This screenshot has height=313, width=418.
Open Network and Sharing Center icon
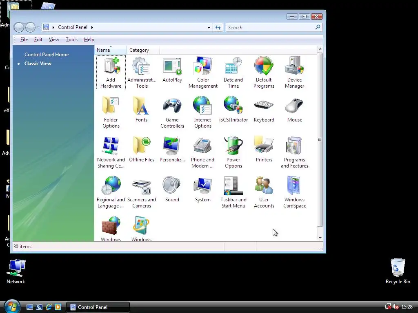[111, 152]
